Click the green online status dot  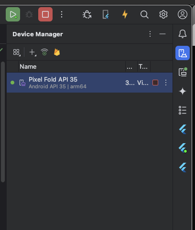pos(12,83)
